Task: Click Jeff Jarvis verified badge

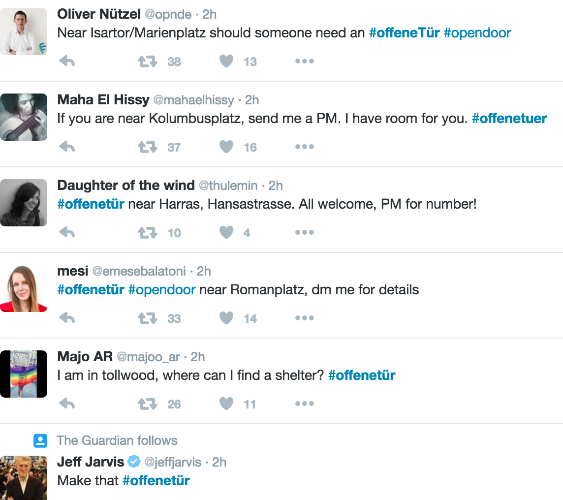Action: click(134, 462)
